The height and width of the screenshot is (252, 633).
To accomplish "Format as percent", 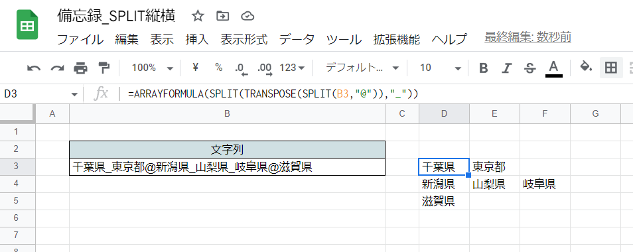I will click(219, 68).
